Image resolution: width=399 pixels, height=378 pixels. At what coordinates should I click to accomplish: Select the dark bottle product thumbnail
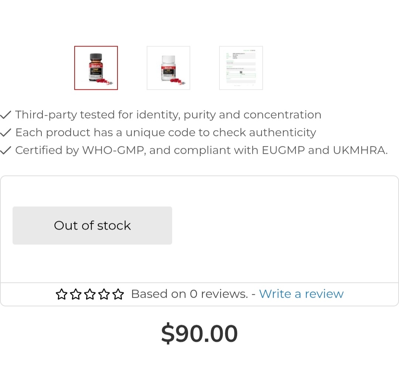click(x=96, y=68)
